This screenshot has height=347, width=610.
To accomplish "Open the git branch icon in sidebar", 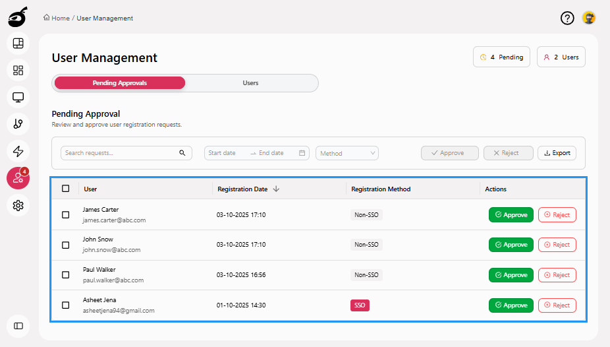I will [18, 124].
